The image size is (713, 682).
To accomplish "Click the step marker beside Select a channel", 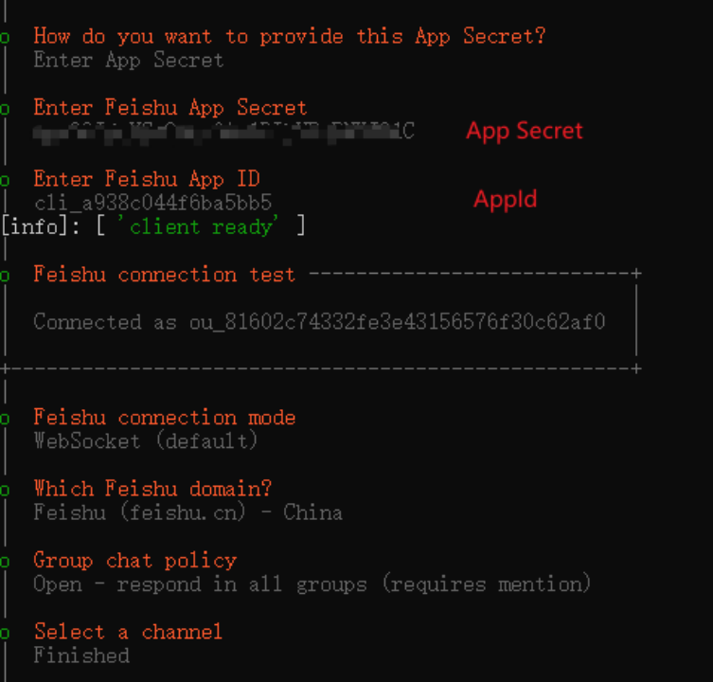I will [x=5, y=632].
